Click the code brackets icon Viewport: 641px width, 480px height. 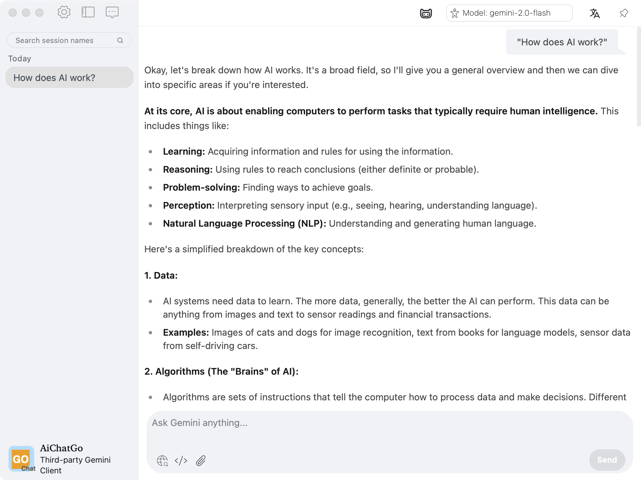click(x=181, y=461)
